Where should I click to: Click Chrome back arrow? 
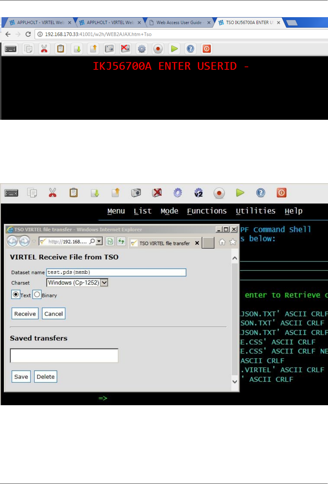pyautogui.click(x=8, y=34)
